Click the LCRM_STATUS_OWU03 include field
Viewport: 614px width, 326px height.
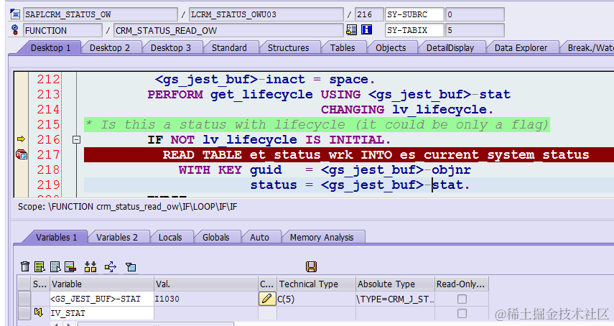(266, 14)
